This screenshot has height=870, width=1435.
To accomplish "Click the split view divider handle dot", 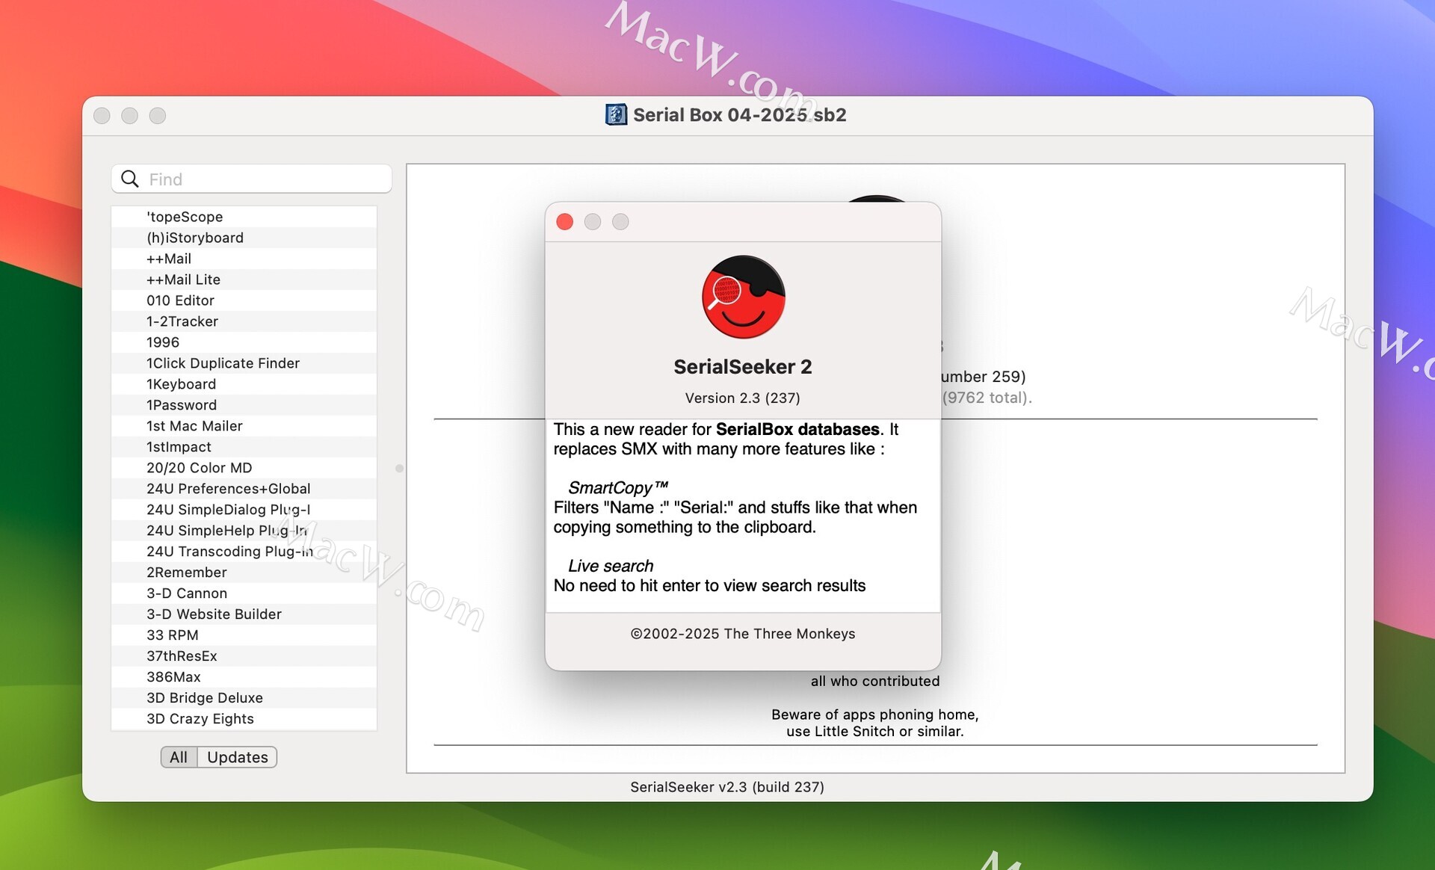I will pos(399,469).
